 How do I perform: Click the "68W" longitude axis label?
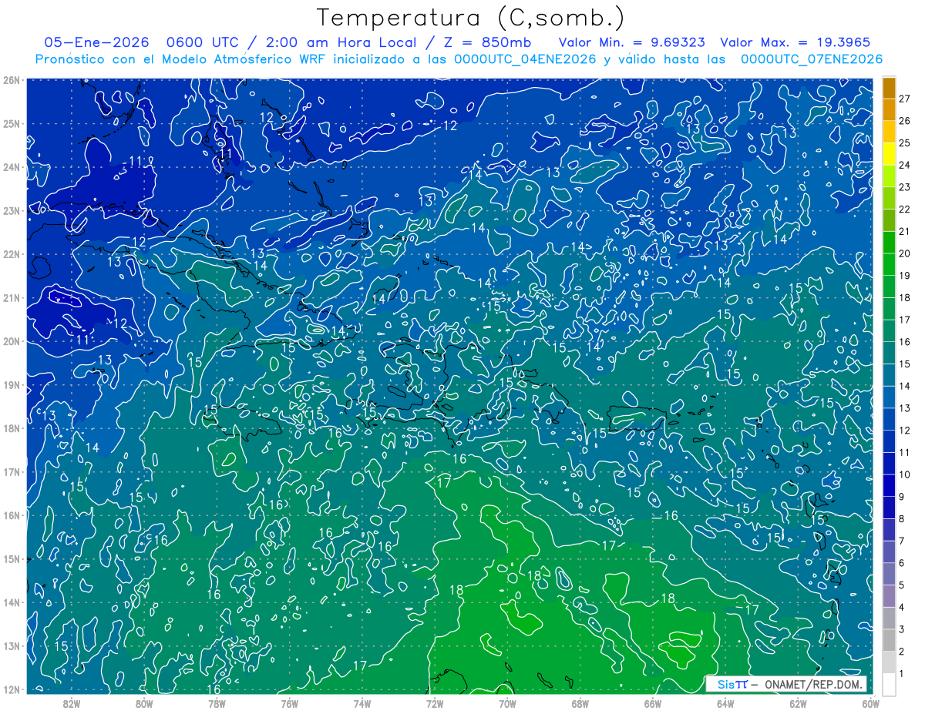(580, 703)
